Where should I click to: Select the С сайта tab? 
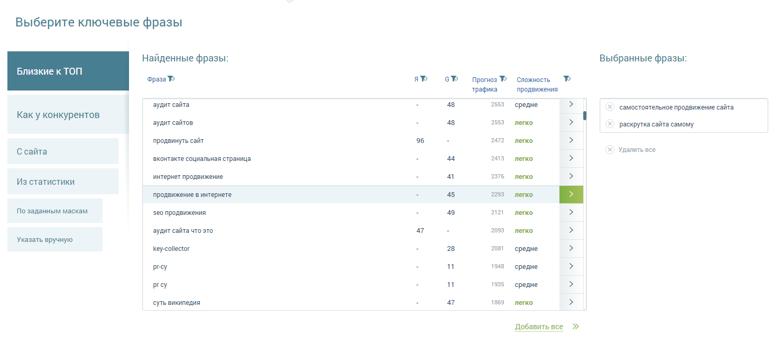pyautogui.click(x=63, y=151)
